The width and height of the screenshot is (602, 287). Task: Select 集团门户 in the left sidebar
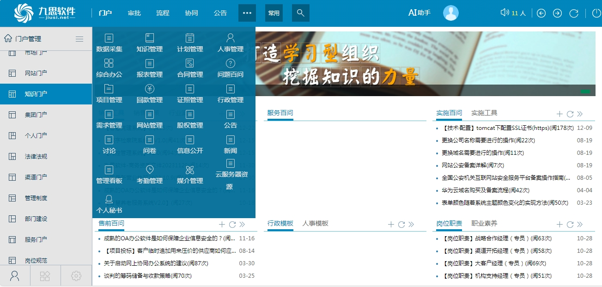(36, 115)
